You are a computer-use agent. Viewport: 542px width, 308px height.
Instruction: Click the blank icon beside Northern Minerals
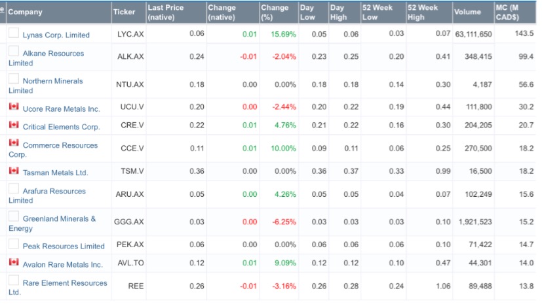pos(13,79)
